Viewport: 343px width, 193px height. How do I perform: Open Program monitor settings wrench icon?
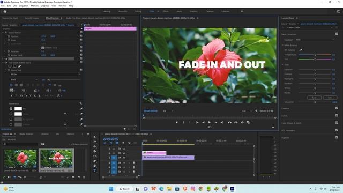pyautogui.click(x=256, y=111)
